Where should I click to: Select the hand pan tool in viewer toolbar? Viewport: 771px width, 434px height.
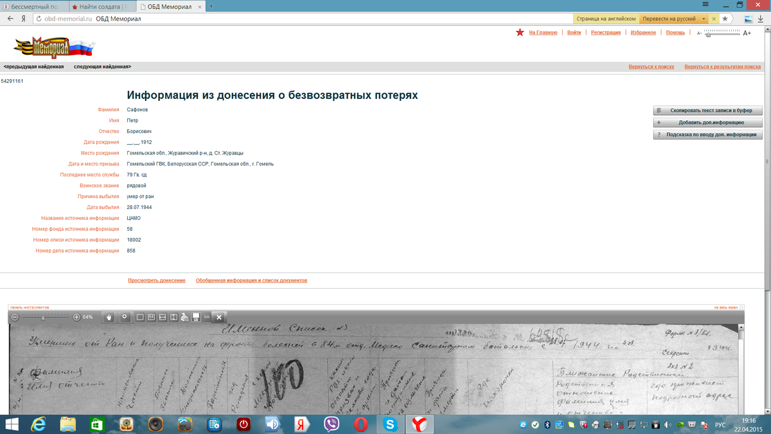point(109,317)
